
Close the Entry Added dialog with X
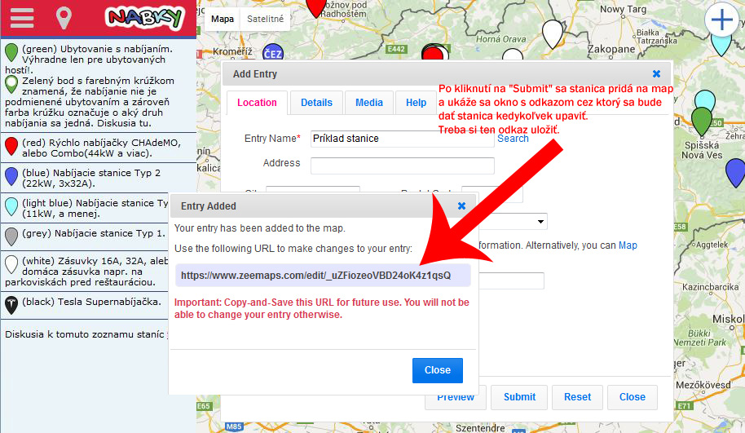tap(461, 205)
